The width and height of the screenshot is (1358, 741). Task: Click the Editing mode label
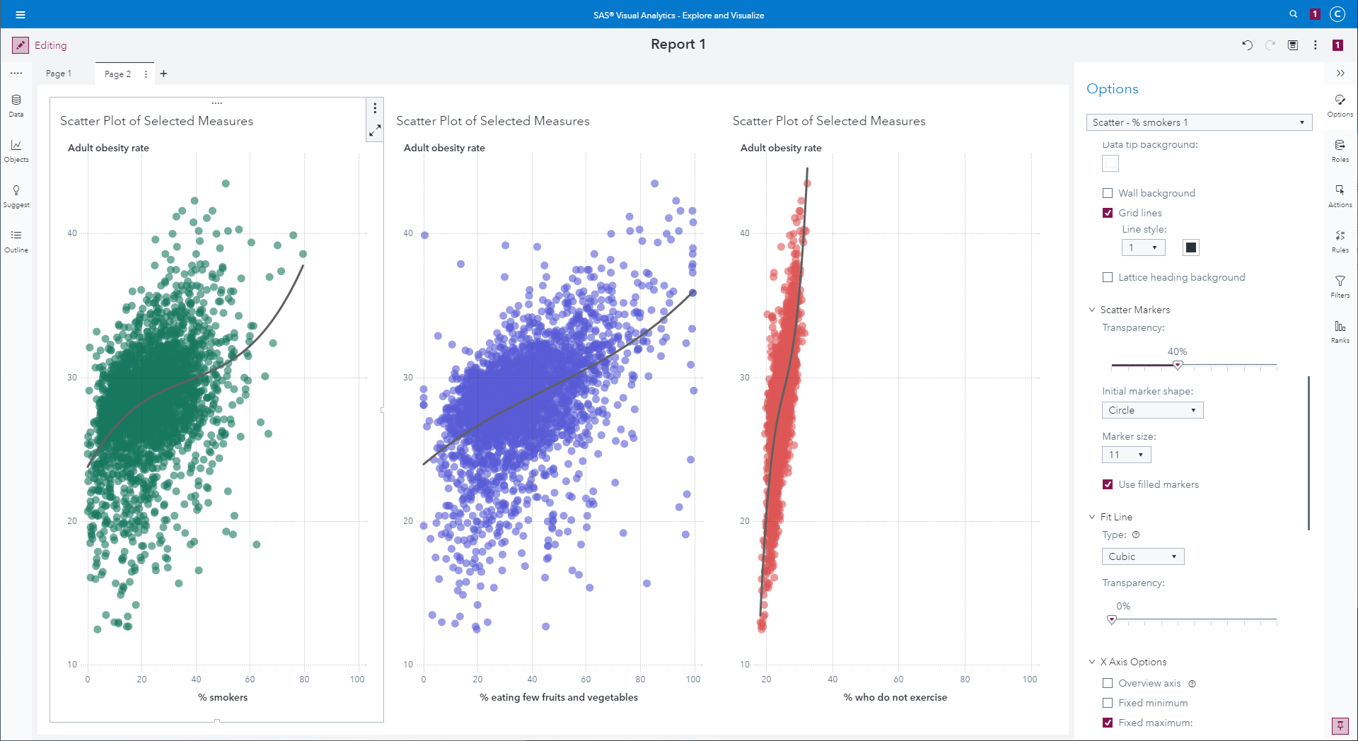(x=51, y=45)
